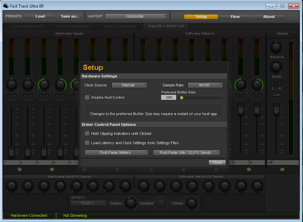Screen dimensions: 303x222
Task: Click the master L/R volume fader
Action: tap(276, 109)
